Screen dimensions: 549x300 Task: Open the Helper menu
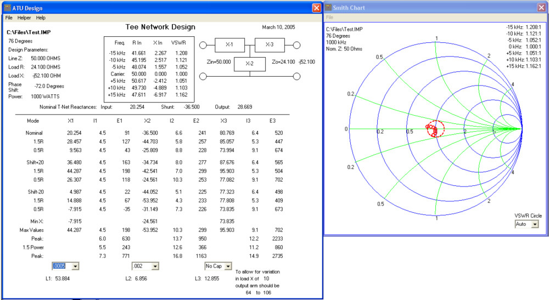click(x=24, y=18)
